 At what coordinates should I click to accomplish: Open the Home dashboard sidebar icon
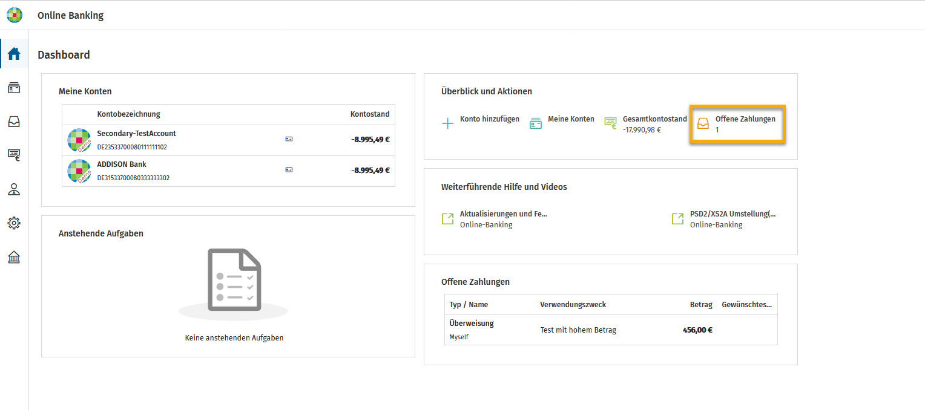[14, 54]
